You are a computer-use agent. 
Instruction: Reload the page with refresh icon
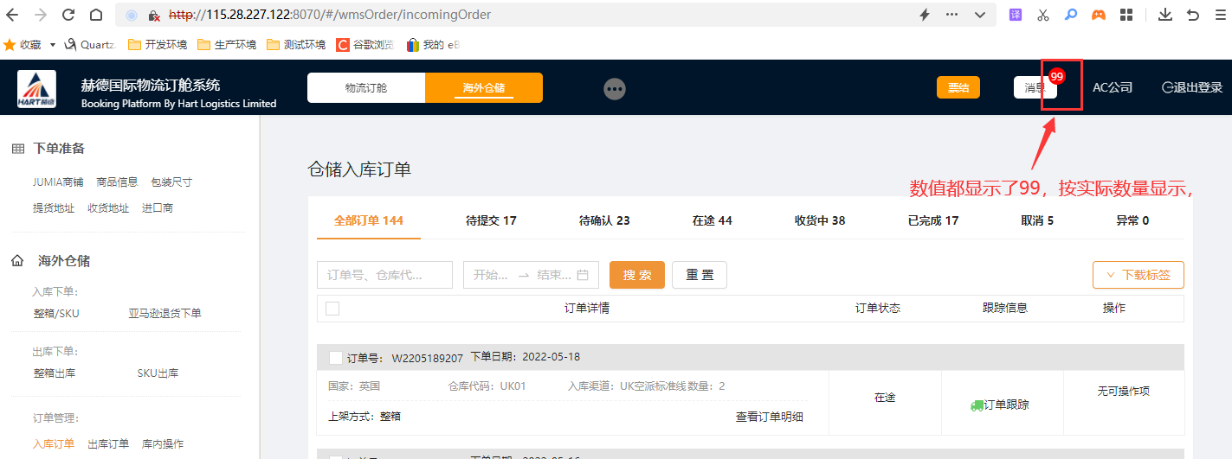(x=68, y=15)
